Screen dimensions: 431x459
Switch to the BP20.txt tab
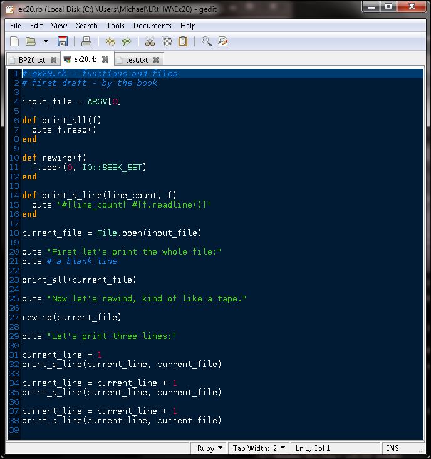click(x=32, y=60)
